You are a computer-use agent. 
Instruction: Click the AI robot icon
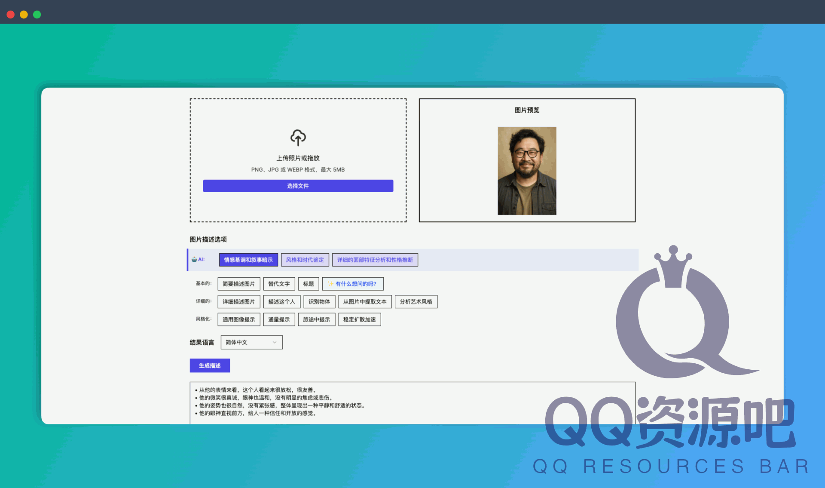coord(194,259)
